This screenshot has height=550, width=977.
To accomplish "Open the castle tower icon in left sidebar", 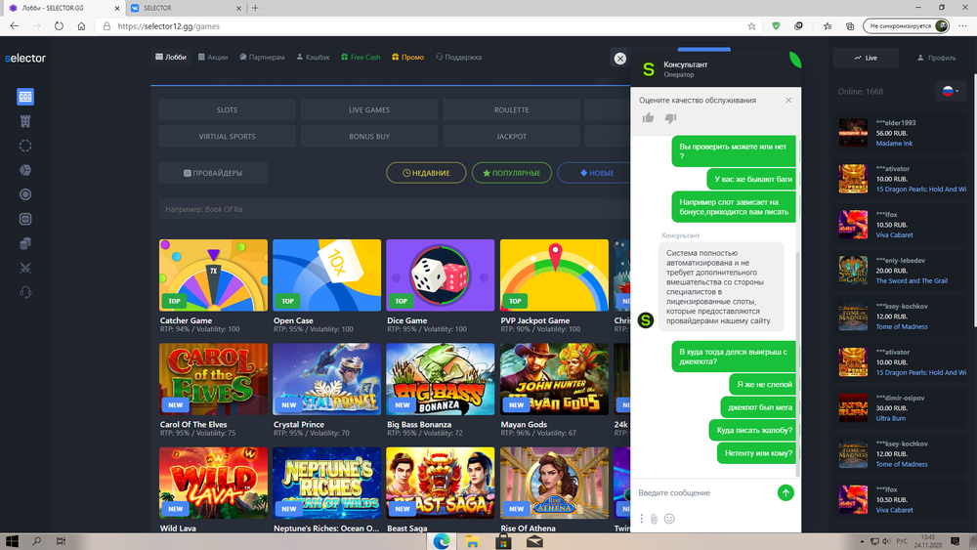I will click(25, 121).
